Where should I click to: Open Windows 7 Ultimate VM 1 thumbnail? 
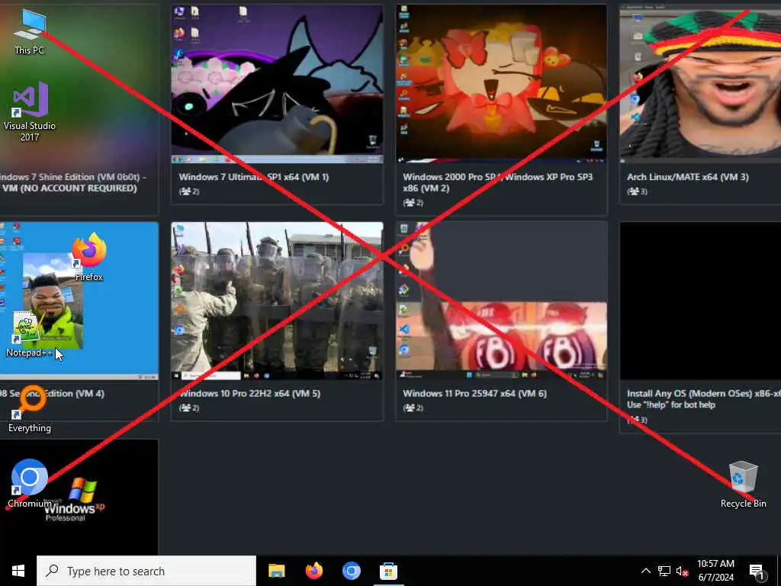click(x=277, y=84)
